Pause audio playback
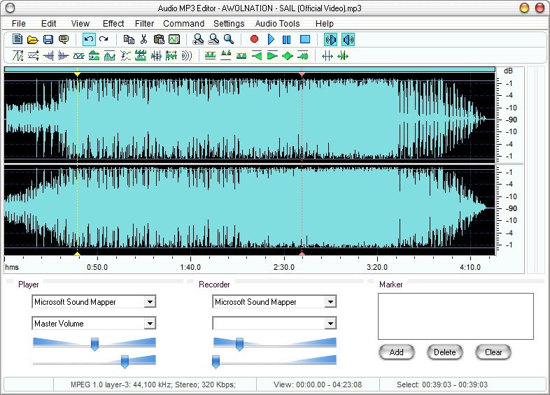Image resolution: width=550 pixels, height=395 pixels. tap(287, 40)
